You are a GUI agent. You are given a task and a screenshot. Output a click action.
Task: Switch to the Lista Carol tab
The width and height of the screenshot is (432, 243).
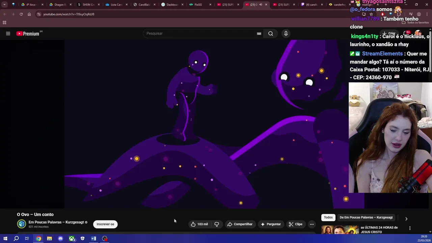116,5
